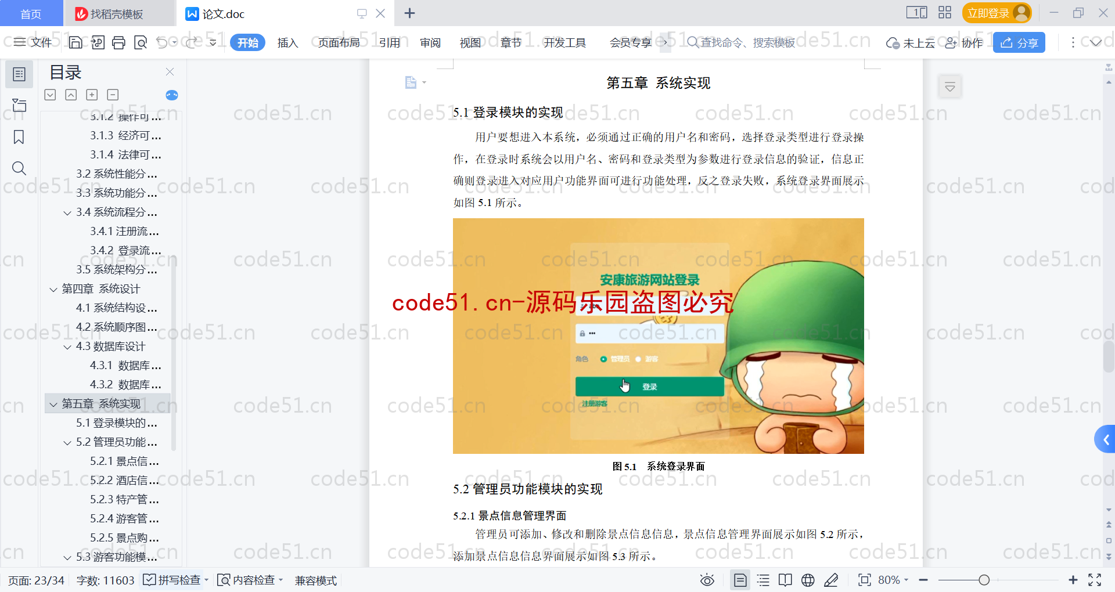Select the 引用 ribbon tab
The width and height of the screenshot is (1115, 592).
390,42
